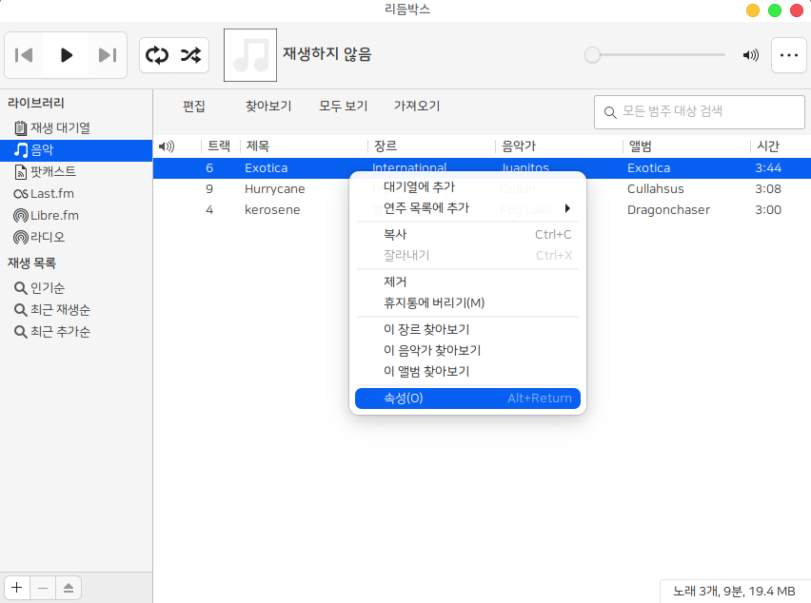Click the playback position slider

(657, 55)
